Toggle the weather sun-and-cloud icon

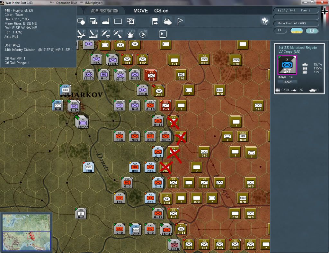[167, 21]
